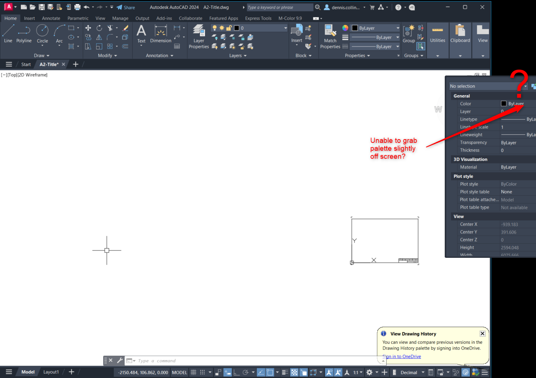Expand the Draw panel

click(41, 55)
